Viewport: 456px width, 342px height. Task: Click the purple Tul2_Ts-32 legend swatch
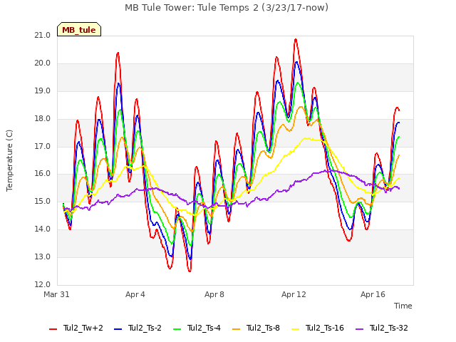(x=359, y=329)
